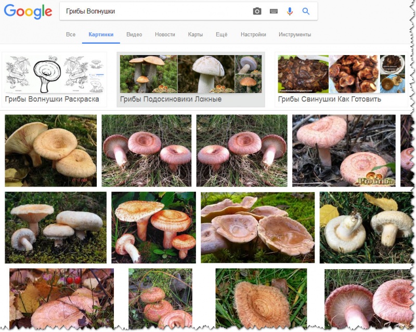Open Грибы Свинушки Как Готовить suggestion

point(341,79)
